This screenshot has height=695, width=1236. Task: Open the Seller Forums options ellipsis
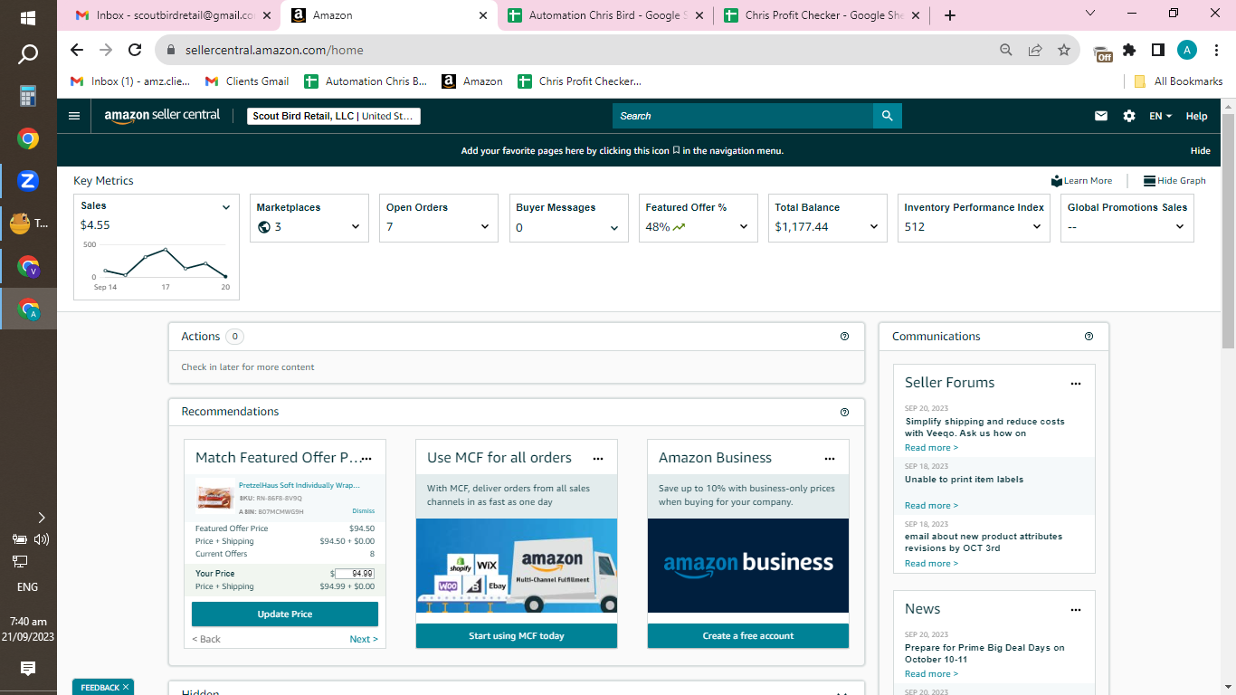pos(1076,384)
